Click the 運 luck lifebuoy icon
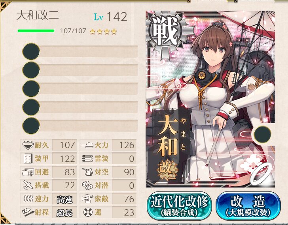The width and height of the screenshot is (288, 225). [88, 212]
